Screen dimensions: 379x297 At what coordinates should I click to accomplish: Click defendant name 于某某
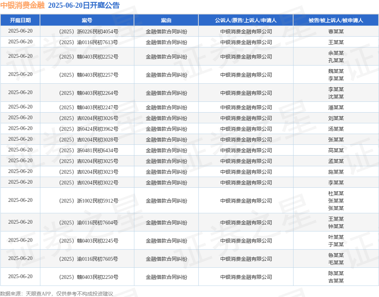(336, 244)
